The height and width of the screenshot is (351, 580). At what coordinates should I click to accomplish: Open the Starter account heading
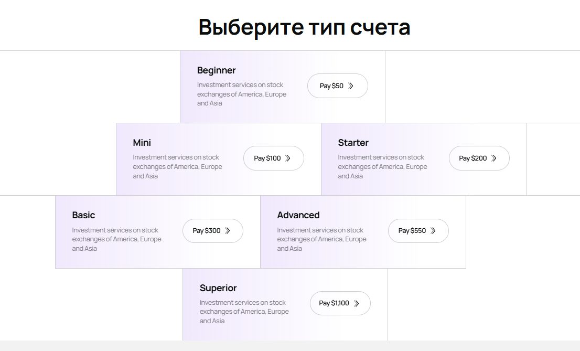[x=353, y=143]
